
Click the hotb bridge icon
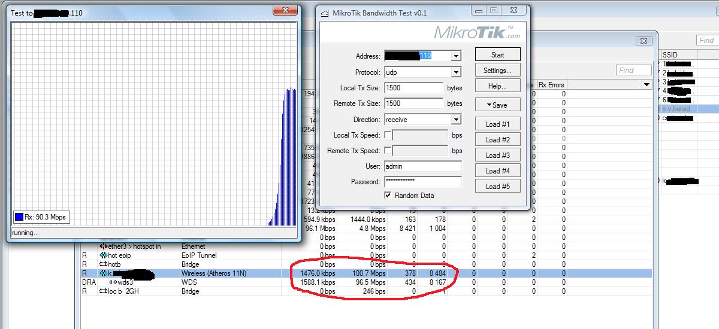[x=103, y=264]
